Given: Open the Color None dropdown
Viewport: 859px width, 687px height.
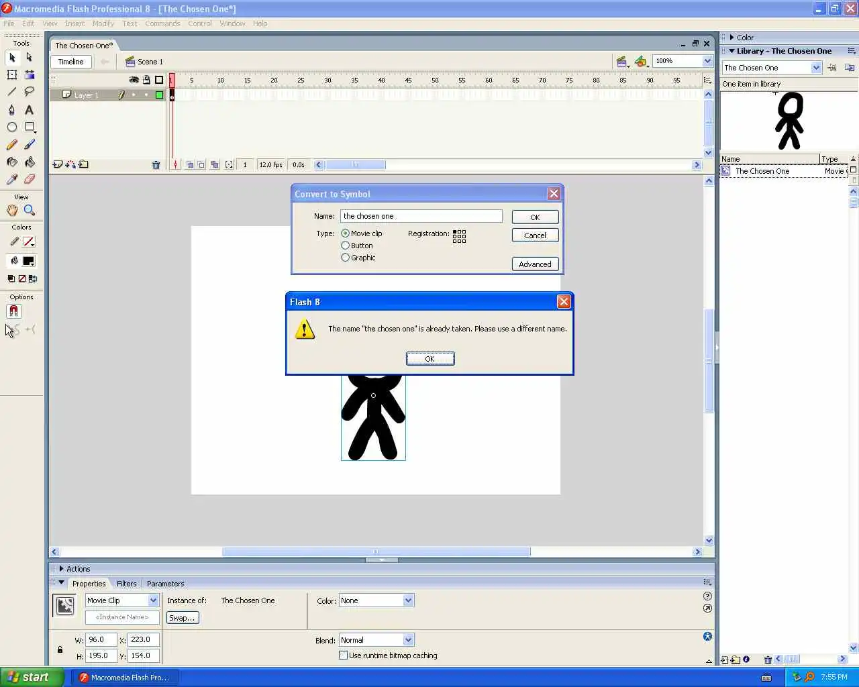Looking at the screenshot, I should point(408,600).
